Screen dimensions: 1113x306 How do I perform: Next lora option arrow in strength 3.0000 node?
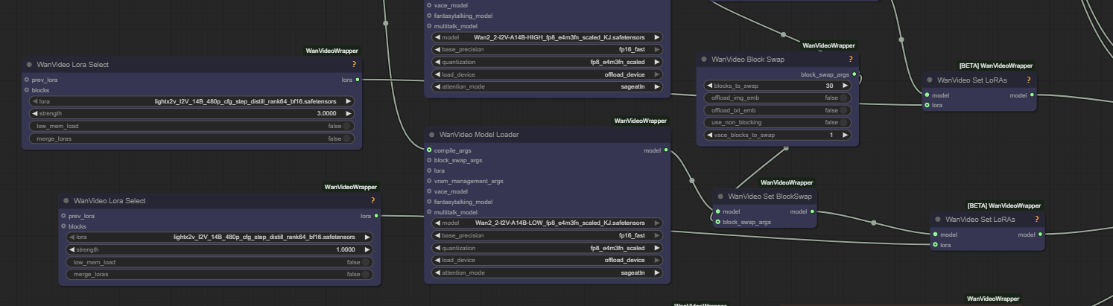(348, 101)
